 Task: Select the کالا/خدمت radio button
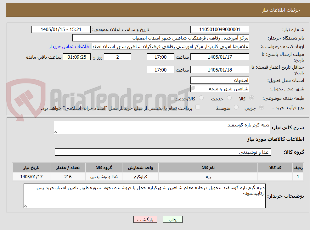click(201, 98)
